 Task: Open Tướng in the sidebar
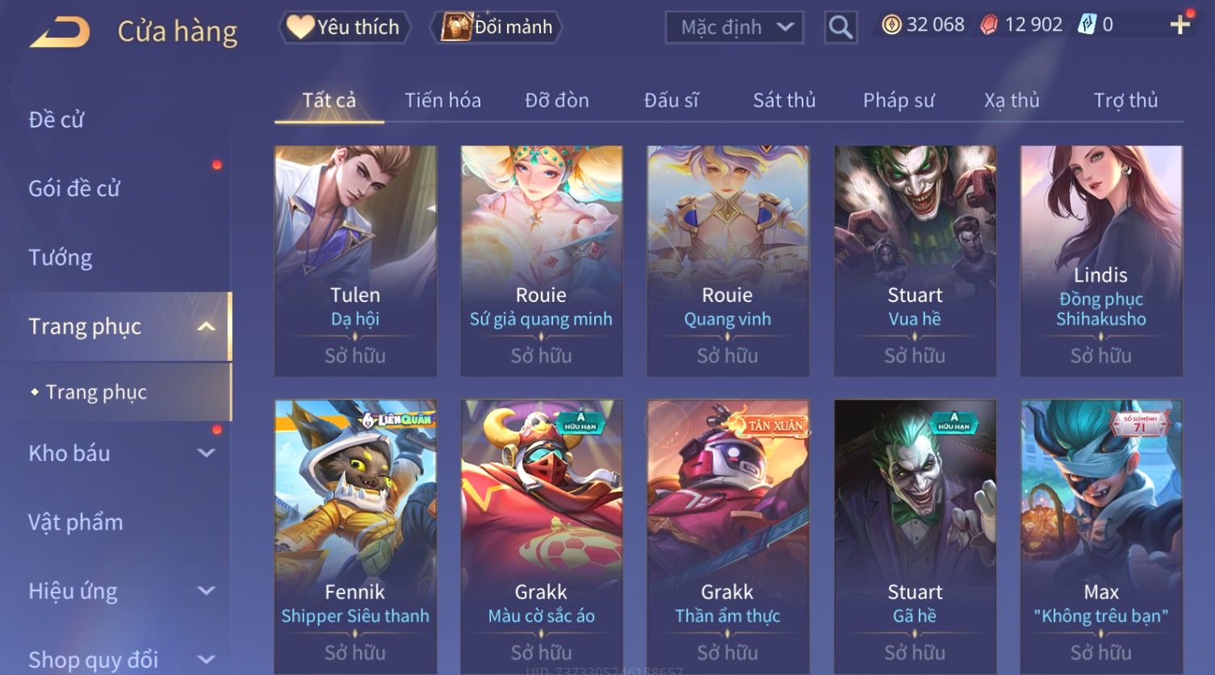click(x=61, y=258)
